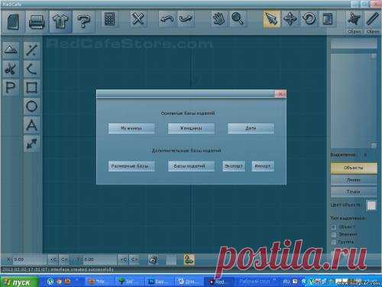382x287 pixels.
Task: Switch to the Точки tab
Action: click(354, 191)
